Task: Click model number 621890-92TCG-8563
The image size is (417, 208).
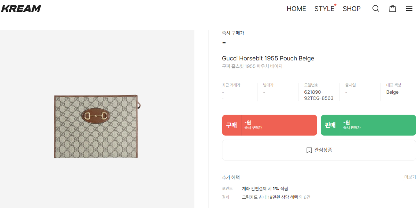Action: click(318, 95)
